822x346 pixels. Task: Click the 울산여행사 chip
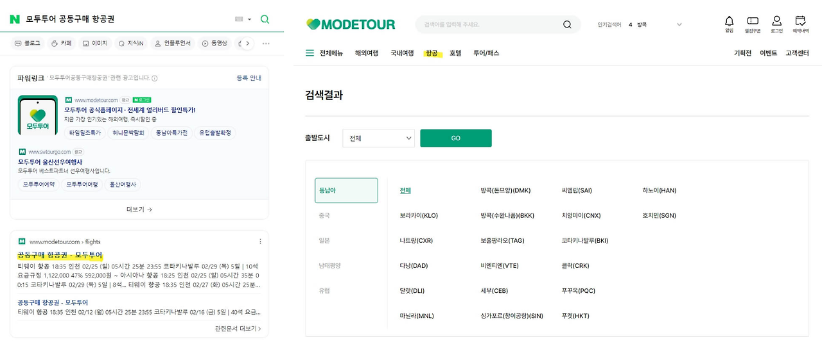pyautogui.click(x=122, y=185)
